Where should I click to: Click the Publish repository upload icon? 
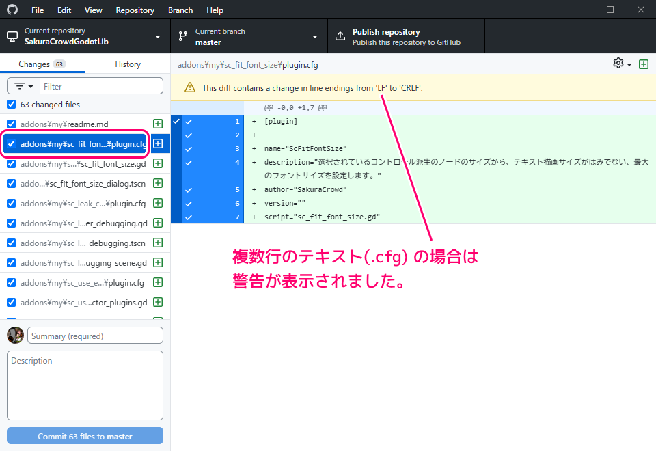tap(340, 37)
